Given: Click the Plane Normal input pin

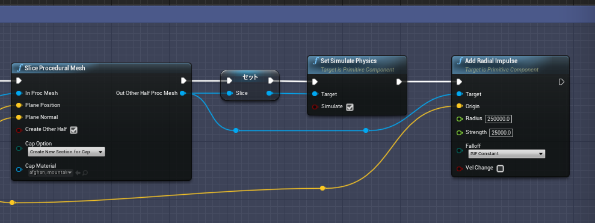Looking at the screenshot, I should pos(19,117).
